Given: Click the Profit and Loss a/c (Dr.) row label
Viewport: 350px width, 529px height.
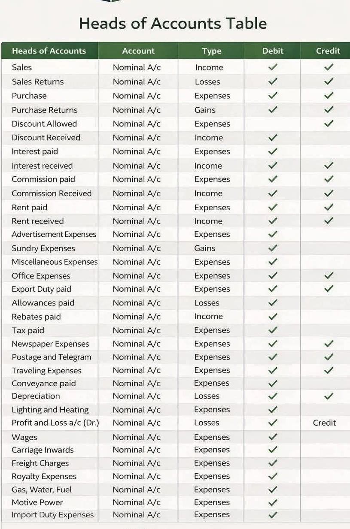Looking at the screenshot, I should coord(55,423).
